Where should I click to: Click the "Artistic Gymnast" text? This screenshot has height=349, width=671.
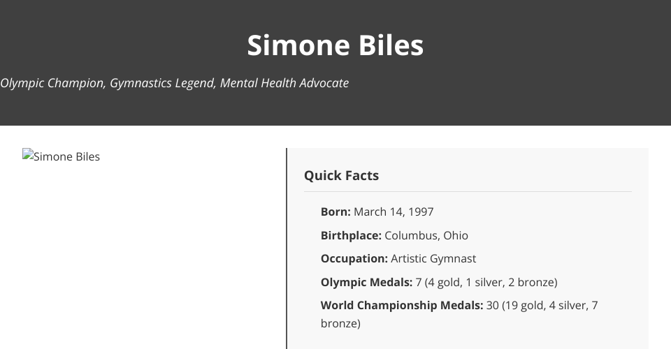[433, 258]
